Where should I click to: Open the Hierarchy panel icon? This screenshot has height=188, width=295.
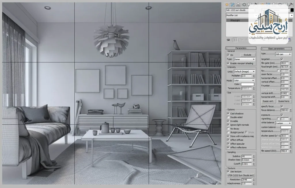click(x=238, y=5)
